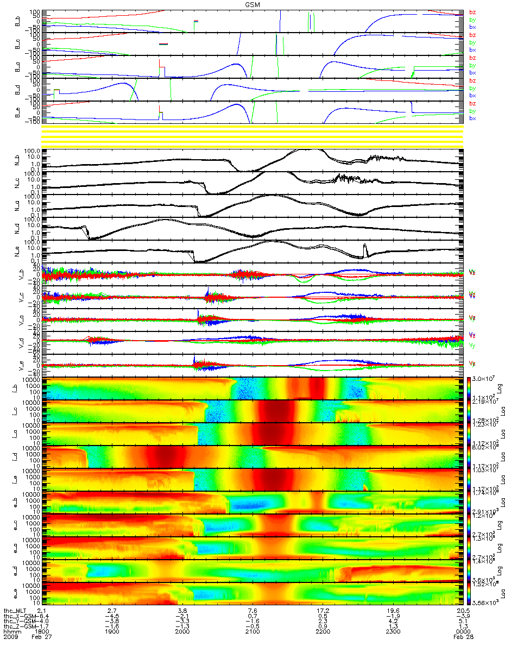
Task: Click the color bar beside i_d panel
Action: pyautogui.click(x=469, y=456)
